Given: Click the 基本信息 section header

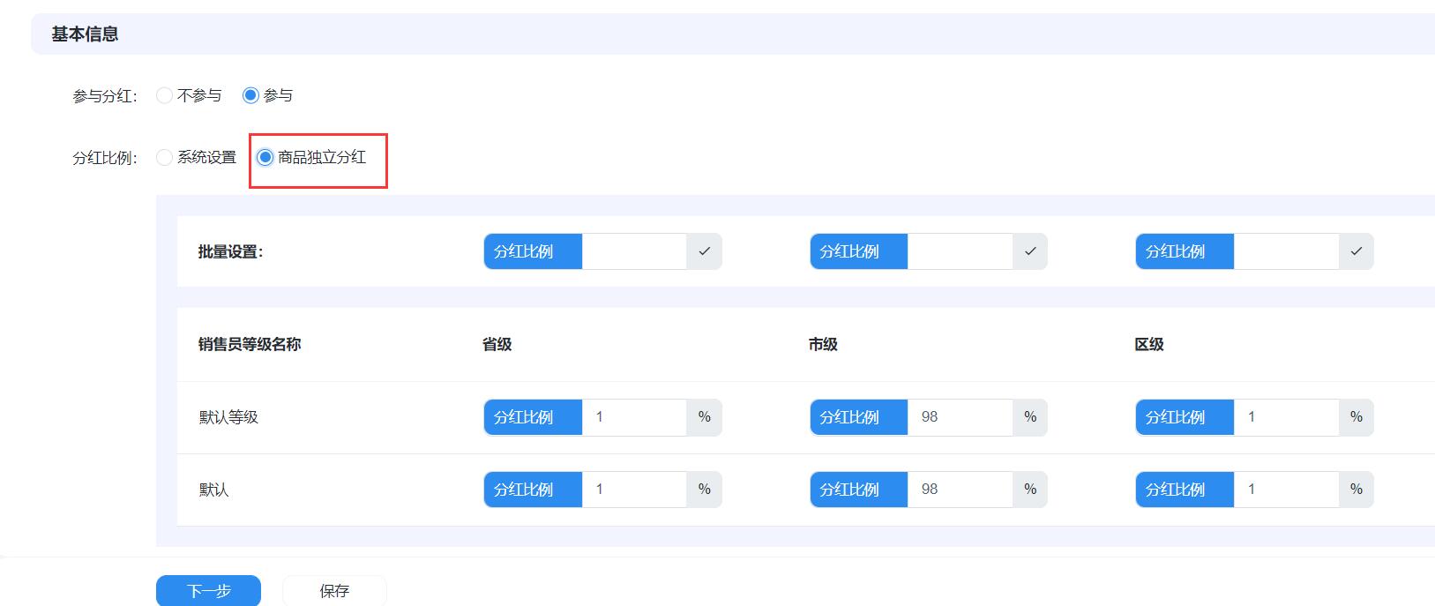Looking at the screenshot, I should coord(85,34).
